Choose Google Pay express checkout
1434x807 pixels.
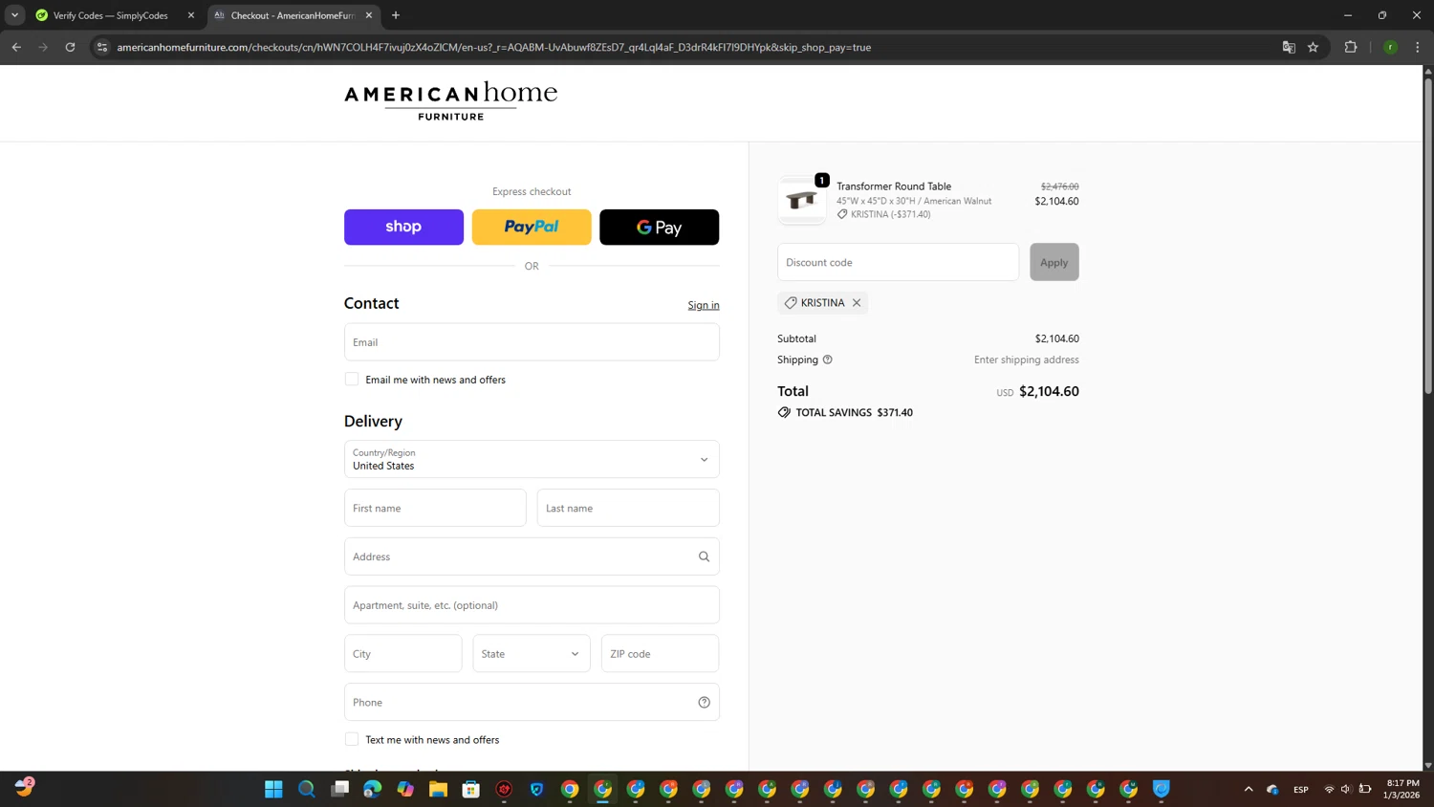coord(659,227)
